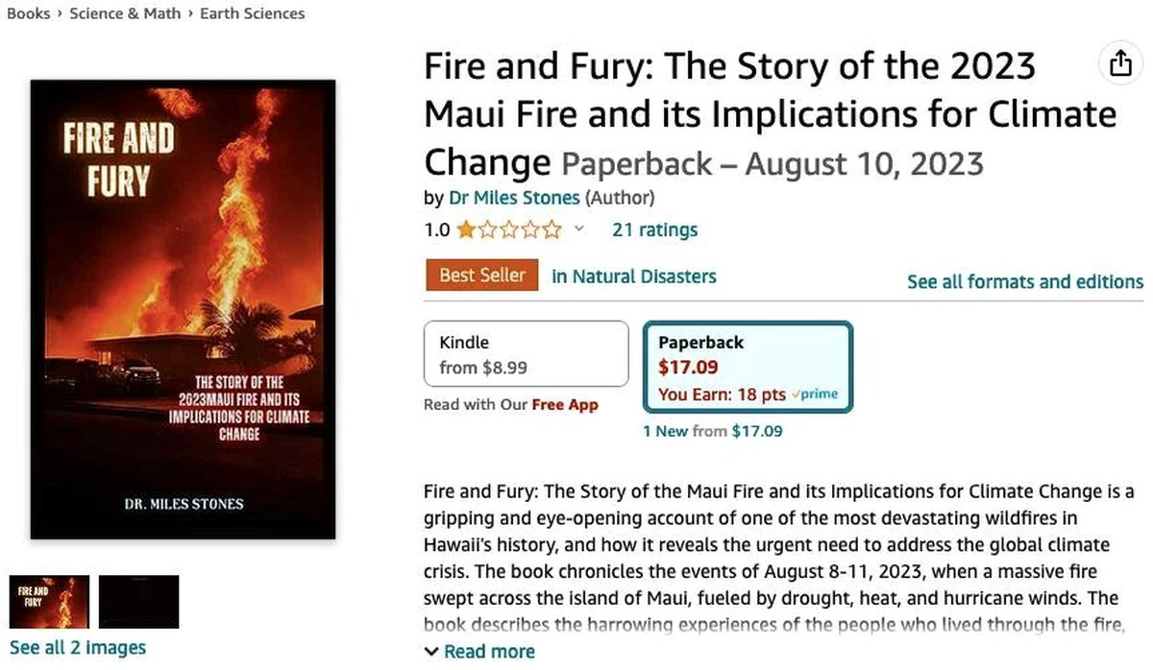This screenshot has height=670, width=1153.
Task: Click author Dr Miles Stones link
Action: click(x=514, y=199)
